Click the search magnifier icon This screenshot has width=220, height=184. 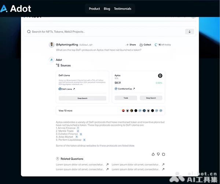tap(29, 32)
